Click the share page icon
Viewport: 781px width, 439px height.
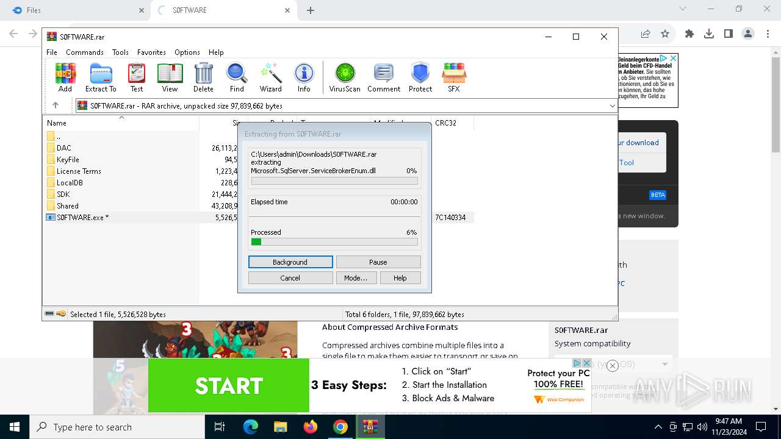point(646,34)
